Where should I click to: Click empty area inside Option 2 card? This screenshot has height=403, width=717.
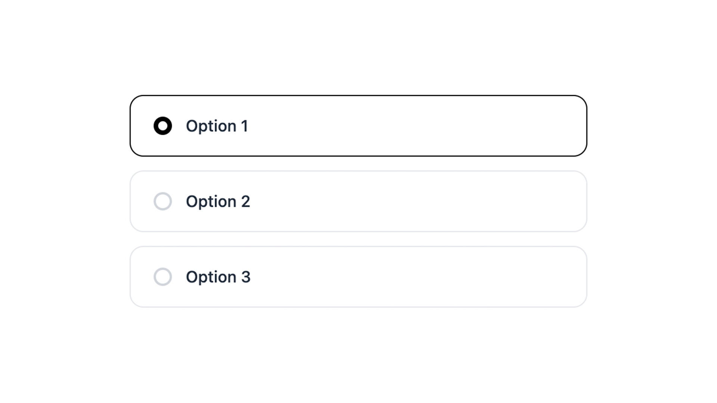coord(411,201)
